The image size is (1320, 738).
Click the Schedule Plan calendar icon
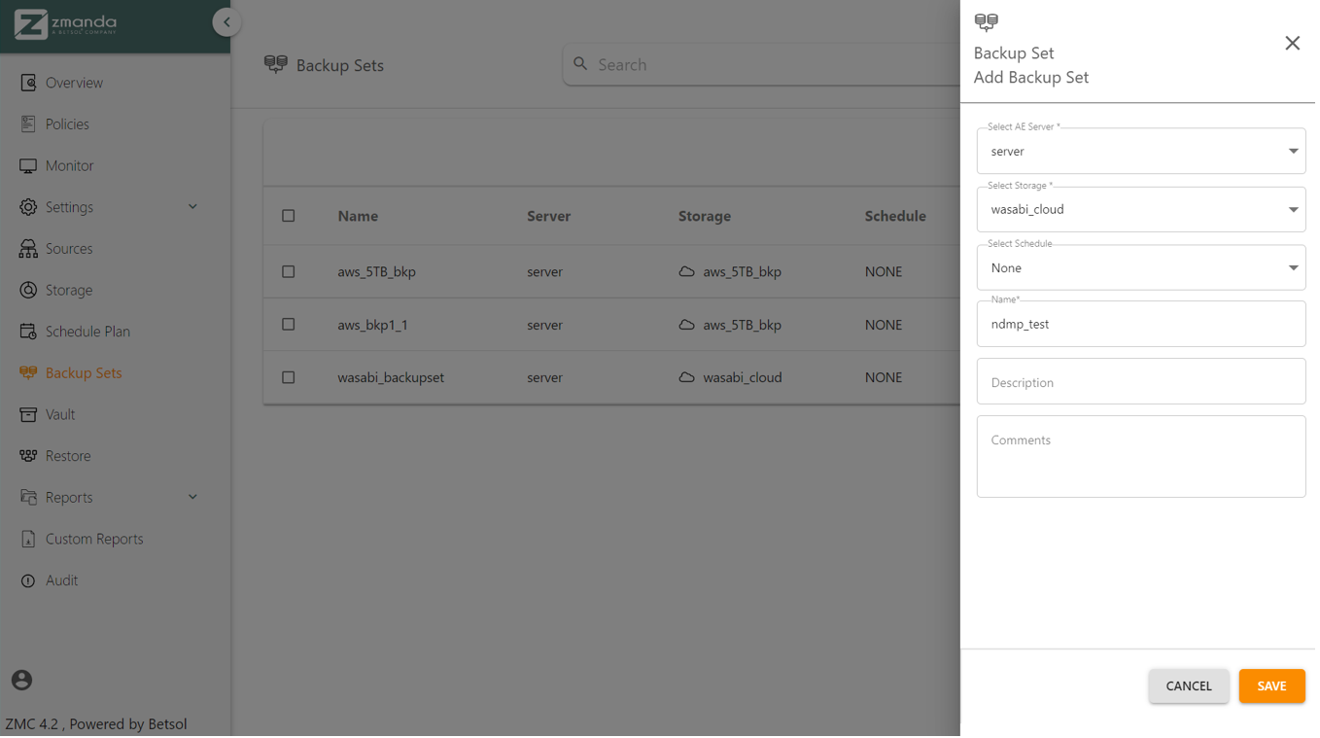coord(28,332)
